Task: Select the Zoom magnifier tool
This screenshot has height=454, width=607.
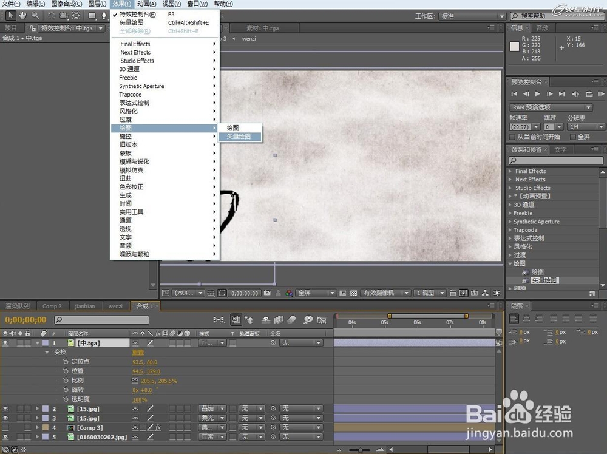Action: (x=35, y=16)
